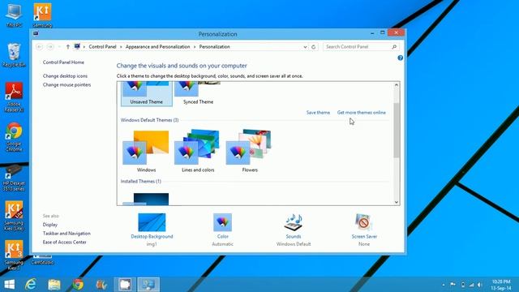Click the theme list scrollbar thumb
Viewport: 519px width, 292px height.
(x=397, y=130)
